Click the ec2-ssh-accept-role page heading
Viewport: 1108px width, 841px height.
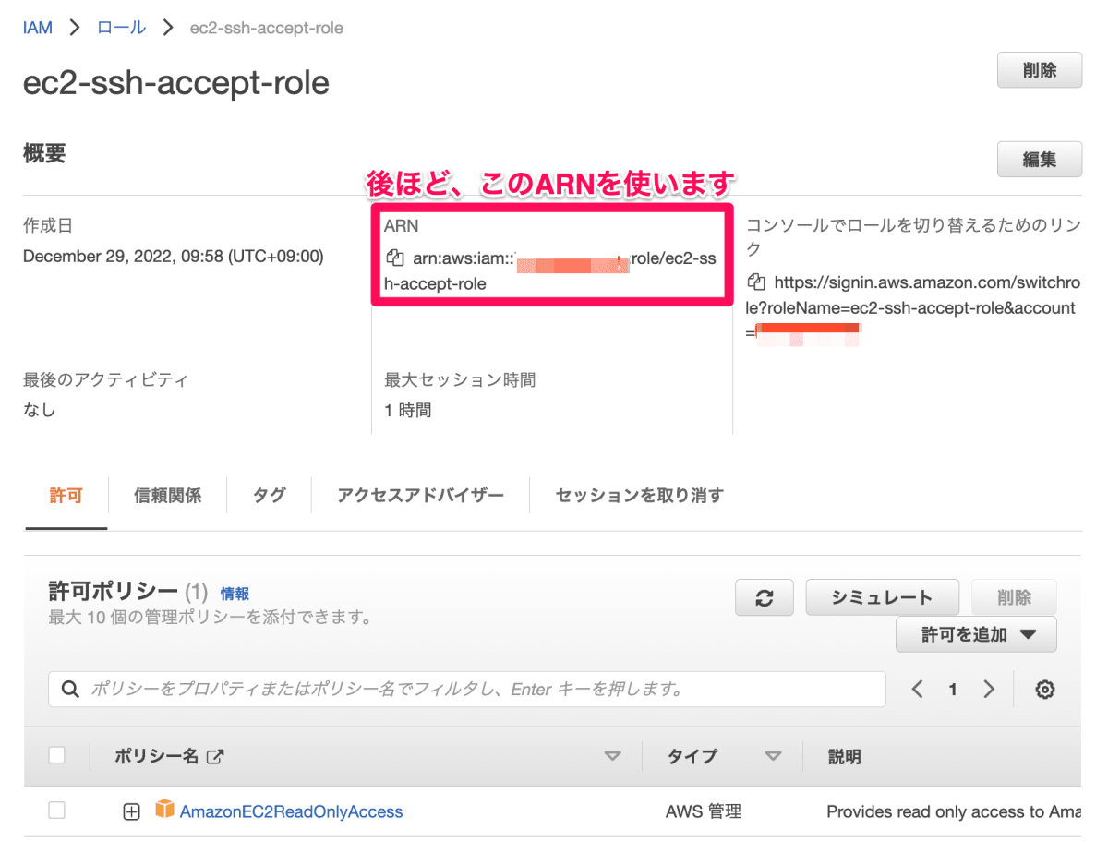tap(175, 83)
